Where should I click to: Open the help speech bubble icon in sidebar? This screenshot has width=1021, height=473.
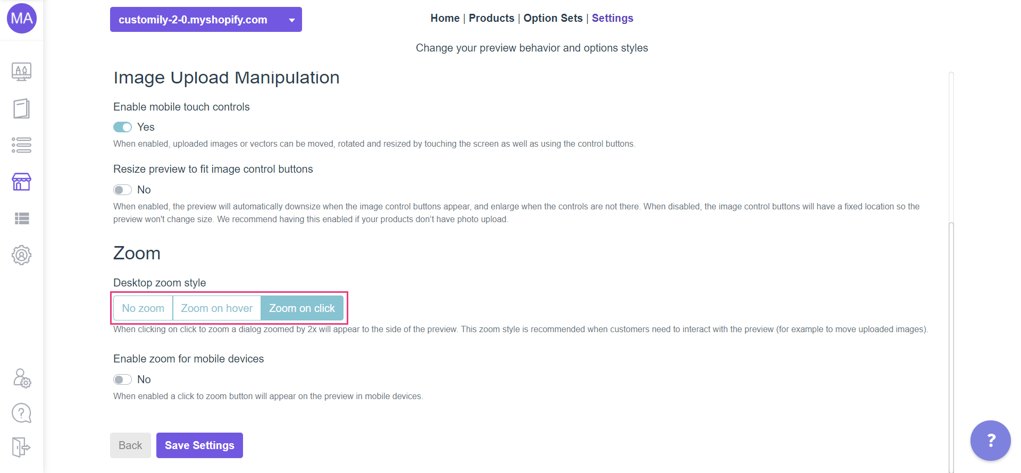22,413
